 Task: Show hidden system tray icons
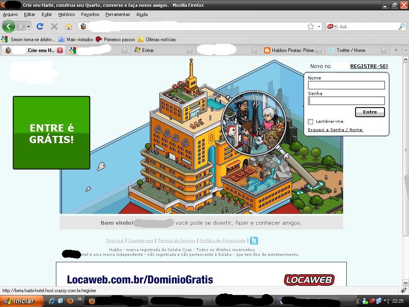tap(357, 301)
